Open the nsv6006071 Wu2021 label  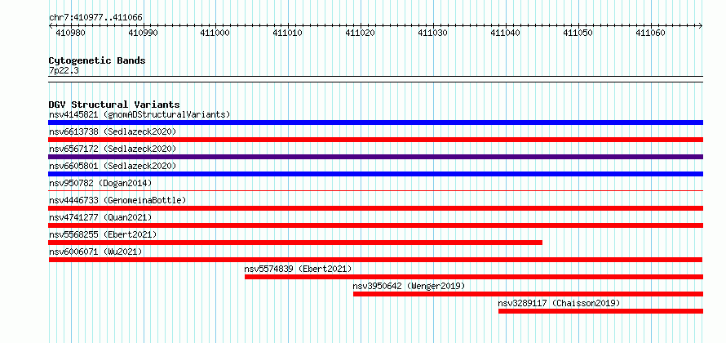pyautogui.click(x=95, y=252)
